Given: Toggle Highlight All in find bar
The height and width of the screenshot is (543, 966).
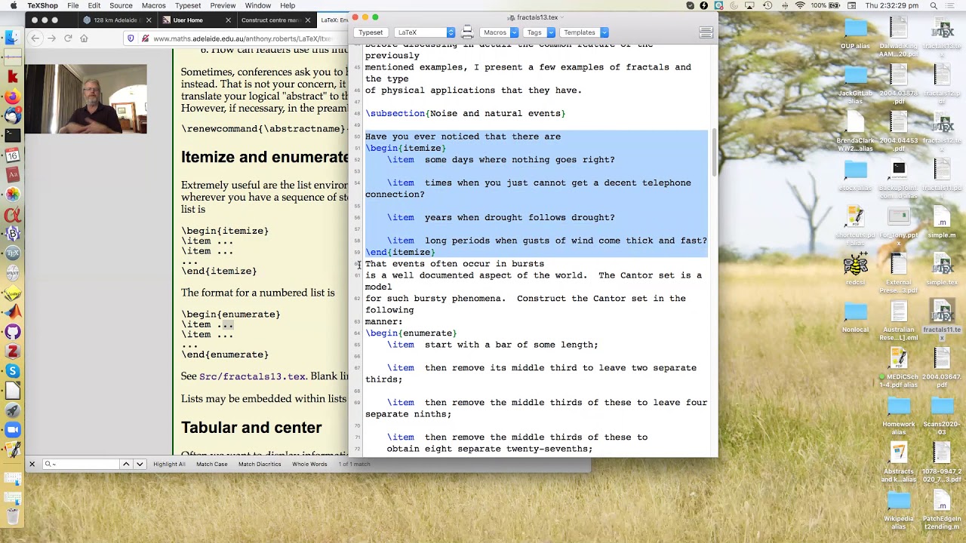Looking at the screenshot, I should pyautogui.click(x=169, y=464).
